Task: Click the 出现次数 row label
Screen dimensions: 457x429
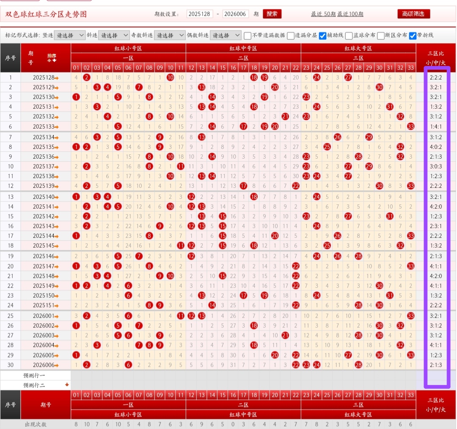Action: point(36,424)
